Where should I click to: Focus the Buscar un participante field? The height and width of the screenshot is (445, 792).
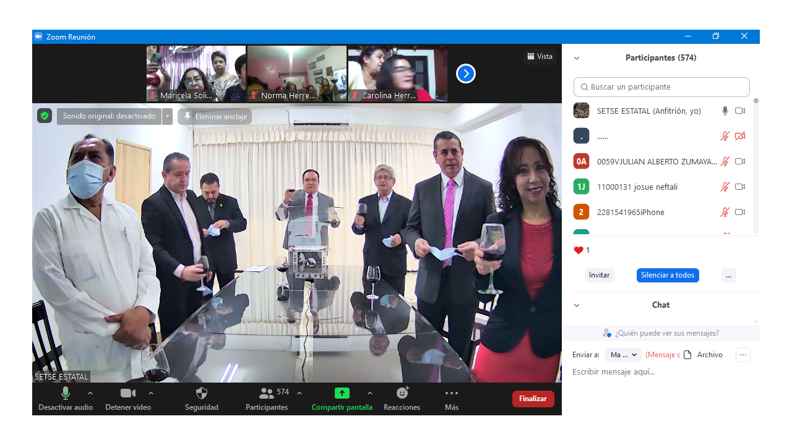pyautogui.click(x=661, y=87)
